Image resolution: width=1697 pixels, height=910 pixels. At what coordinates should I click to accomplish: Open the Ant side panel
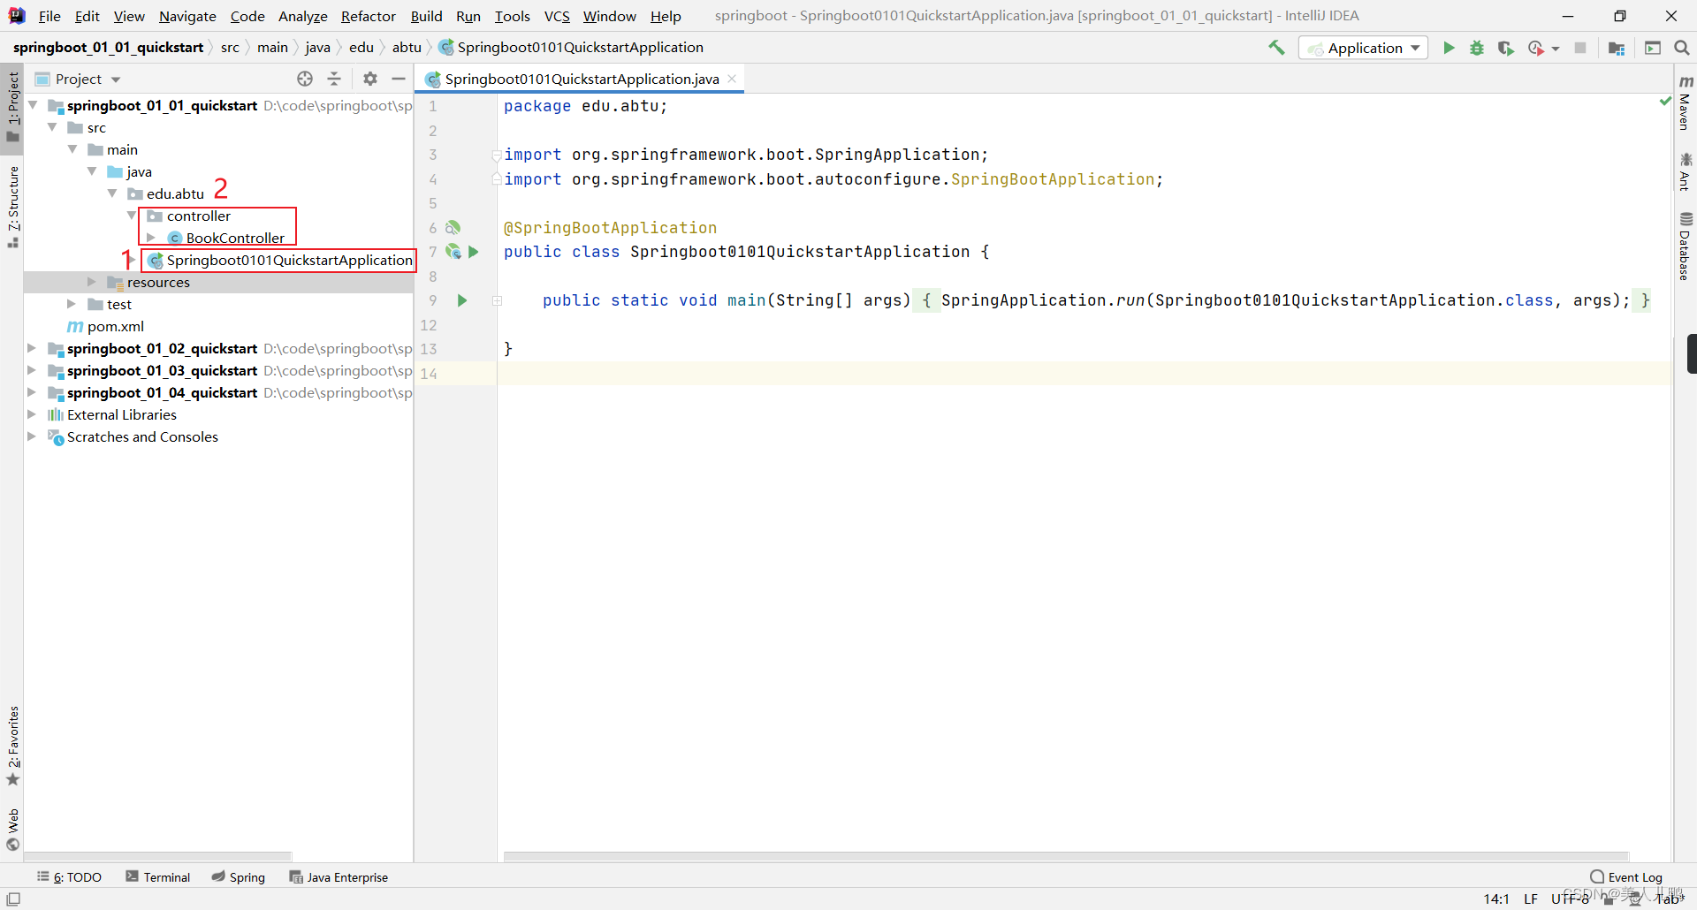(1685, 171)
